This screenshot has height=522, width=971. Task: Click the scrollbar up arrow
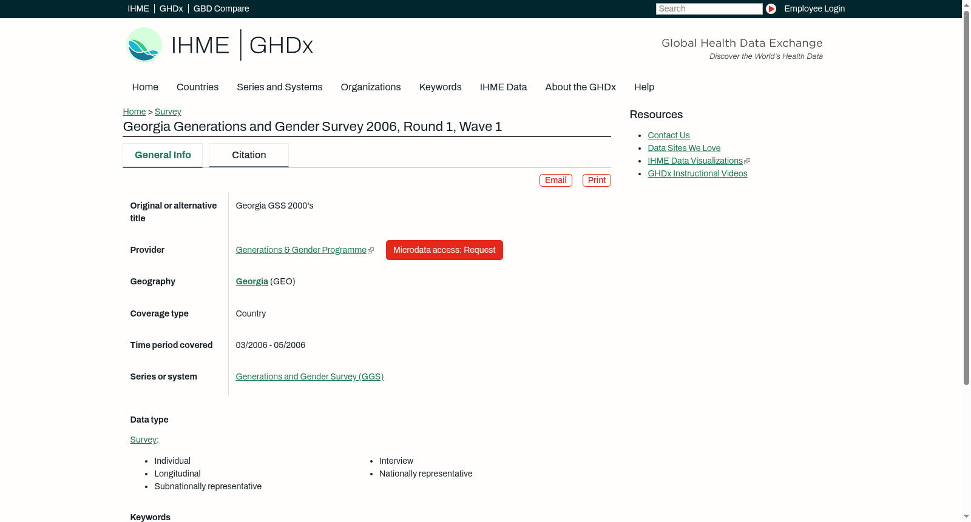(966, 5)
